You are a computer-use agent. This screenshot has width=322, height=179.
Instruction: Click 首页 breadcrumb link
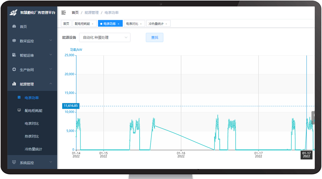coord(75,13)
